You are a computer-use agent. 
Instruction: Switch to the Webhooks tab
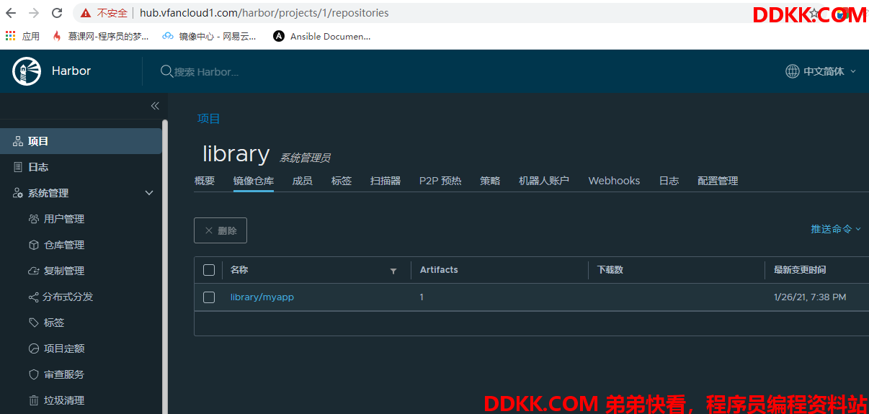pyautogui.click(x=614, y=181)
